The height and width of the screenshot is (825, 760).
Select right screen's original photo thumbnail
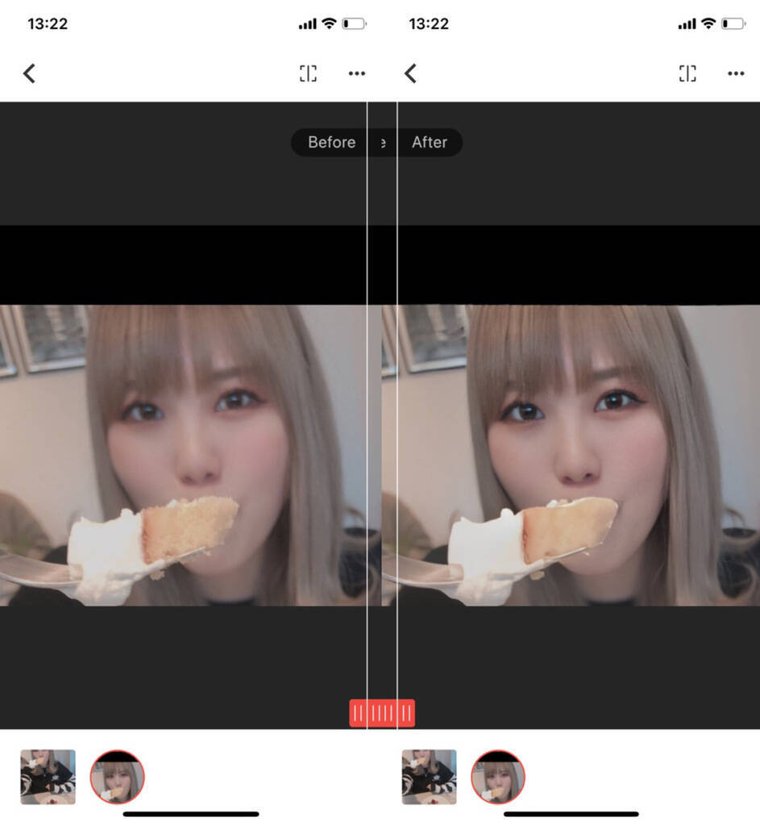pyautogui.click(x=430, y=777)
